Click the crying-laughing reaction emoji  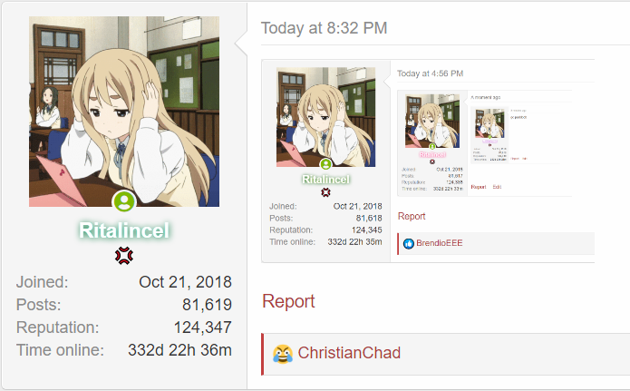(x=283, y=354)
